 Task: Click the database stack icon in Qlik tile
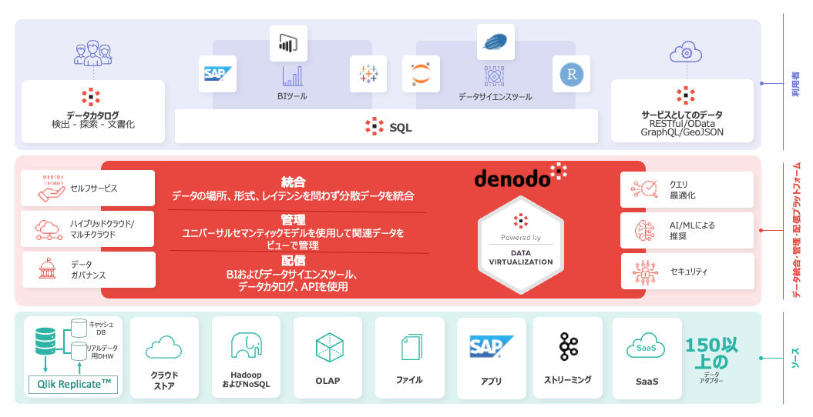(45, 341)
